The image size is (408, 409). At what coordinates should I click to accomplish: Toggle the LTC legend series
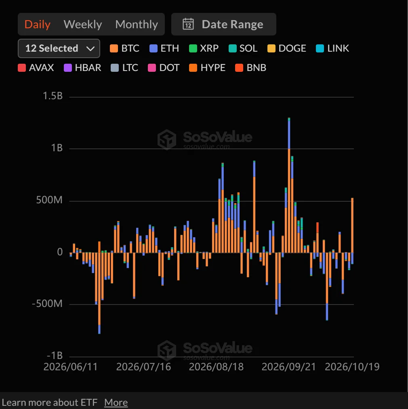click(124, 67)
